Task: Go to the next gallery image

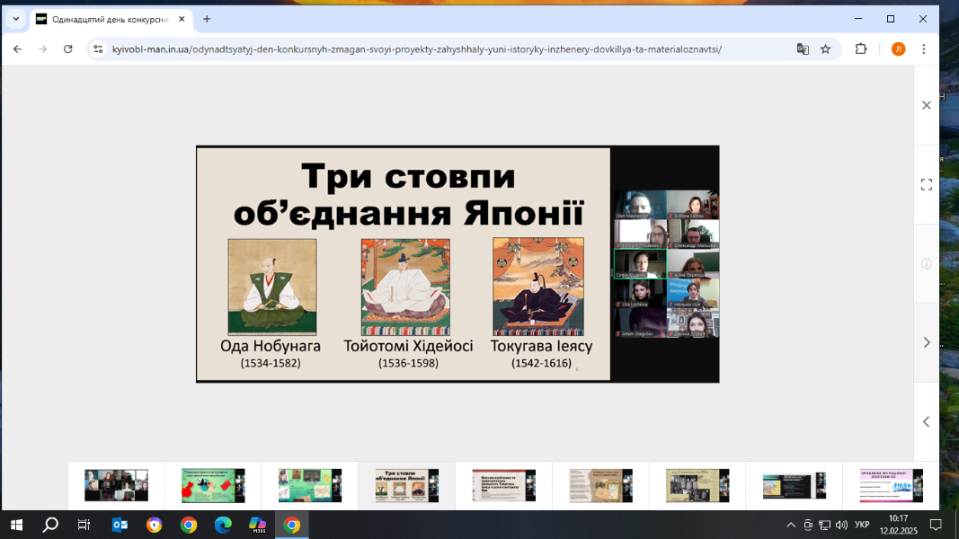Action: click(x=926, y=342)
